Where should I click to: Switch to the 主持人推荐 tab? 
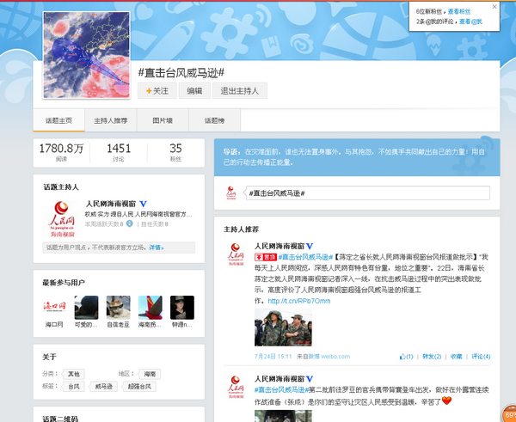click(x=111, y=120)
